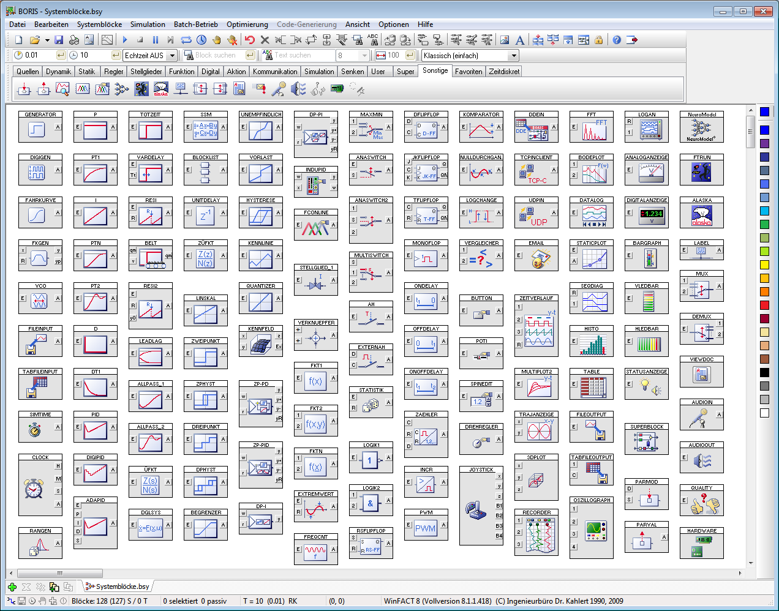779x611 pixels.
Task: Expand the open-file recent list arrow
Action: [47, 40]
